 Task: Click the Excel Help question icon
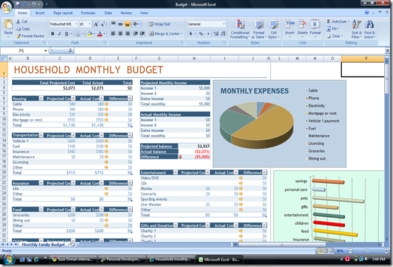coord(367,13)
